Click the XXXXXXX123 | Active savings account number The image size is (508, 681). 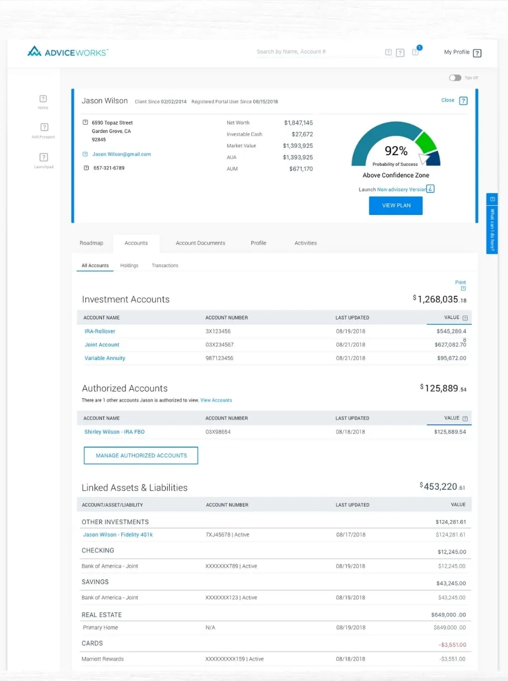pos(231,598)
